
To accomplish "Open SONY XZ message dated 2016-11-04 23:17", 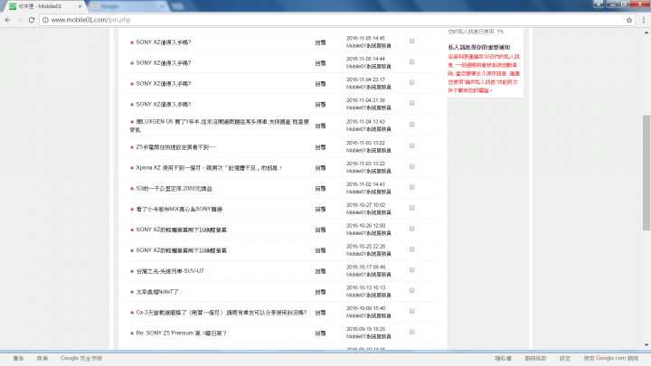I will pyautogui.click(x=164, y=84).
